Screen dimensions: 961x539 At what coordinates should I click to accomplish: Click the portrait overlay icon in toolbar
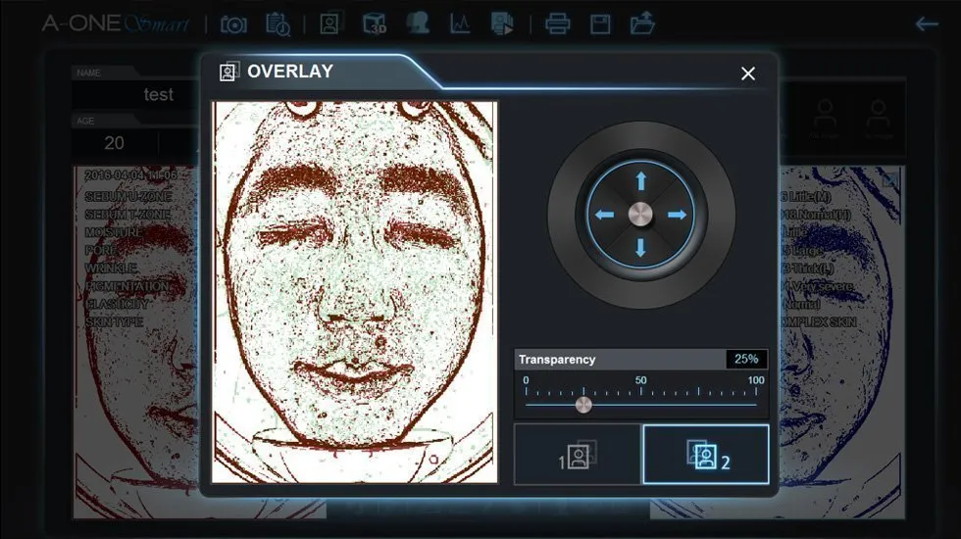click(x=330, y=24)
